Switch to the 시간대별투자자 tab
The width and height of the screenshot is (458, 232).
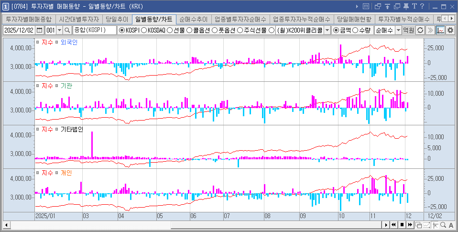point(79,19)
